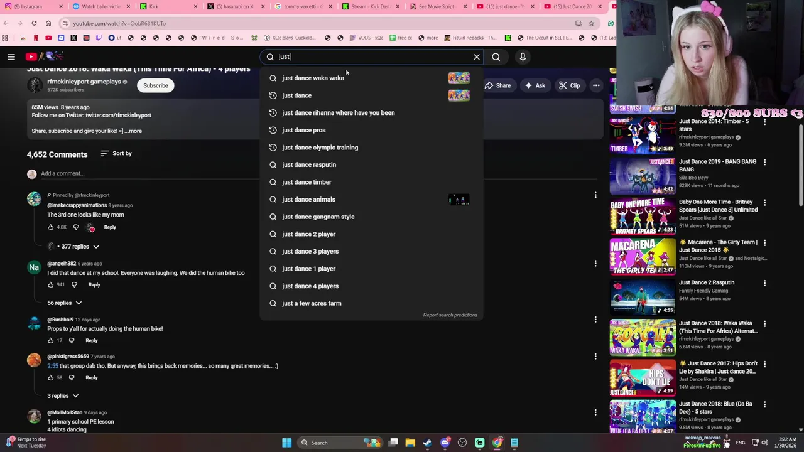This screenshot has width=804, height=452.
Task: Open options for Just Dance 2014 Timber video
Action: click(764, 122)
